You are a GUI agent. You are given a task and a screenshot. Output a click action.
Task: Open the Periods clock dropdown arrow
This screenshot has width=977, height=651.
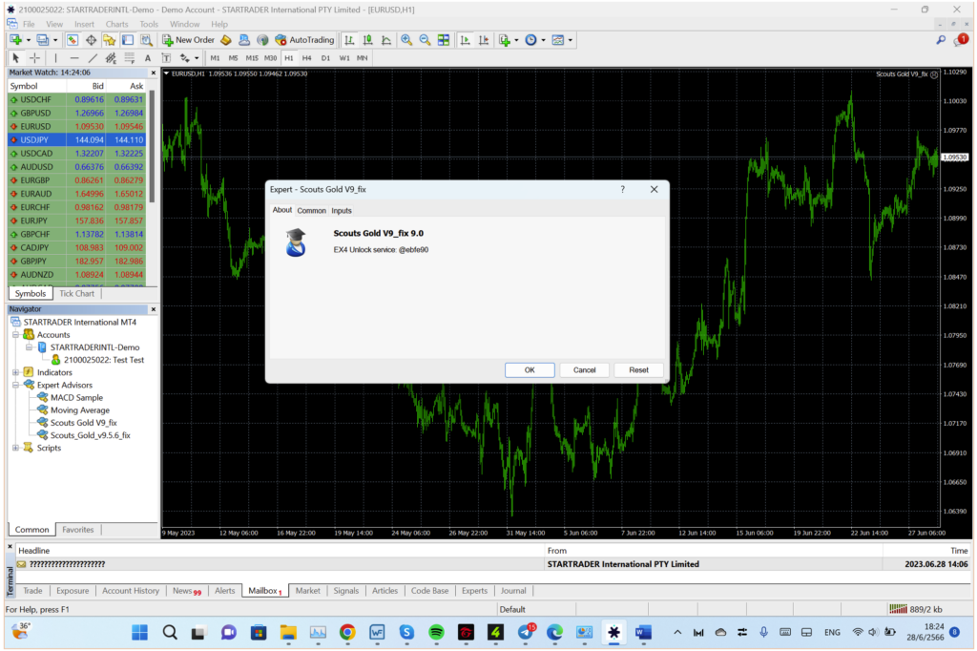[x=543, y=40]
